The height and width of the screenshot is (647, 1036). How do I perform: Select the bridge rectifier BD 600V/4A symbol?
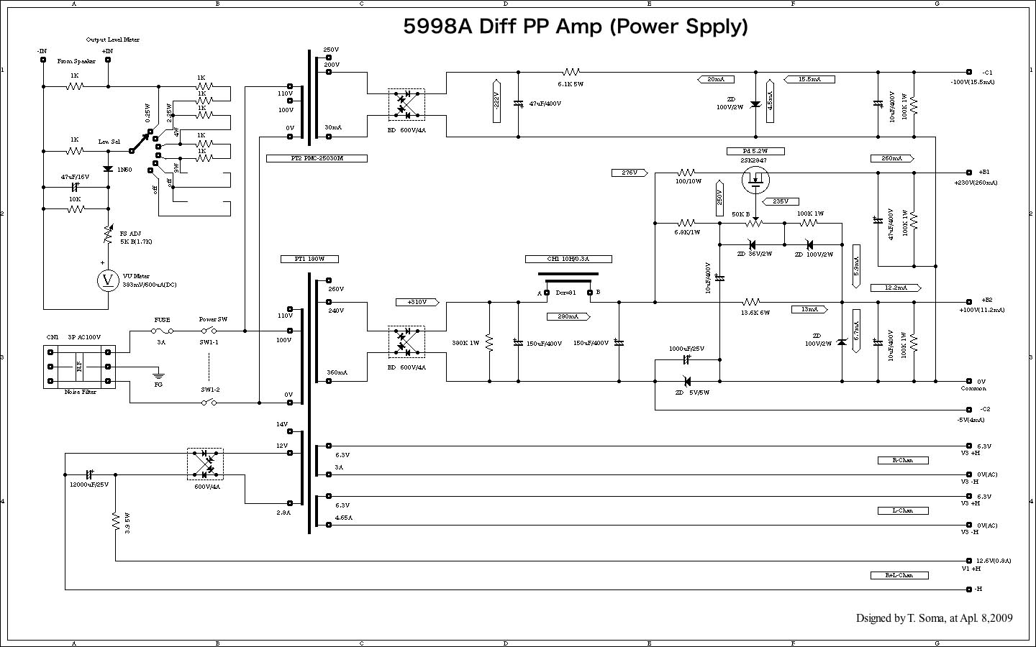[406, 106]
